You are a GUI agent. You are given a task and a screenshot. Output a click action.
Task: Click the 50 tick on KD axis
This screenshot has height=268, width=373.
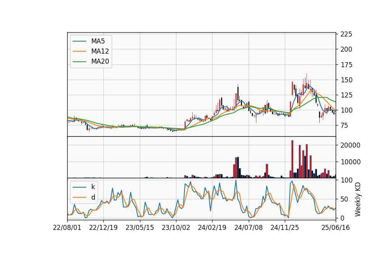pos(344,199)
